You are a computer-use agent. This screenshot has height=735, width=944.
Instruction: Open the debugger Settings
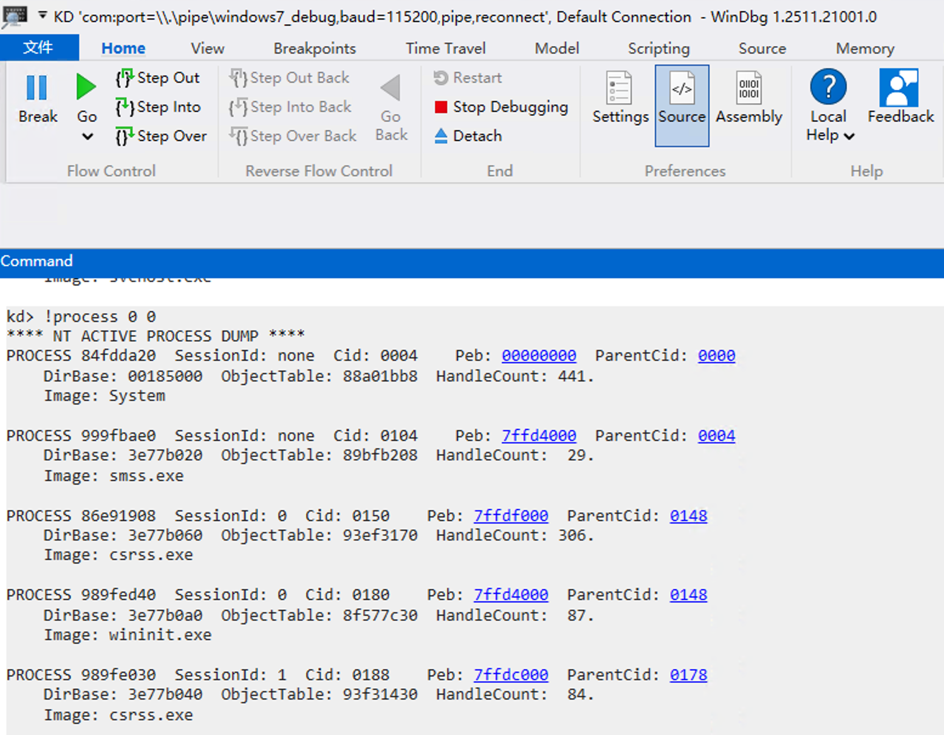[620, 97]
